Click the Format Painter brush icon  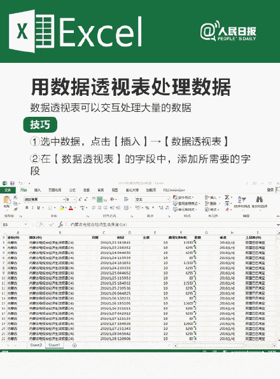pyautogui.click(x=15, y=209)
